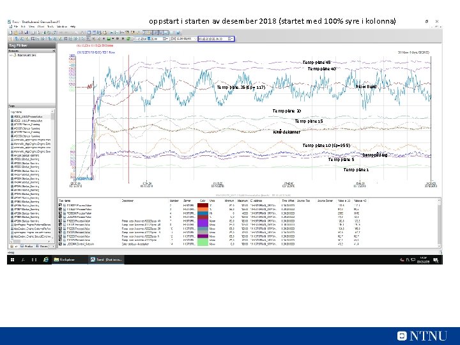This screenshot has height=345, width=460.
Task: Click the IO Address column header
Action: tap(256, 201)
